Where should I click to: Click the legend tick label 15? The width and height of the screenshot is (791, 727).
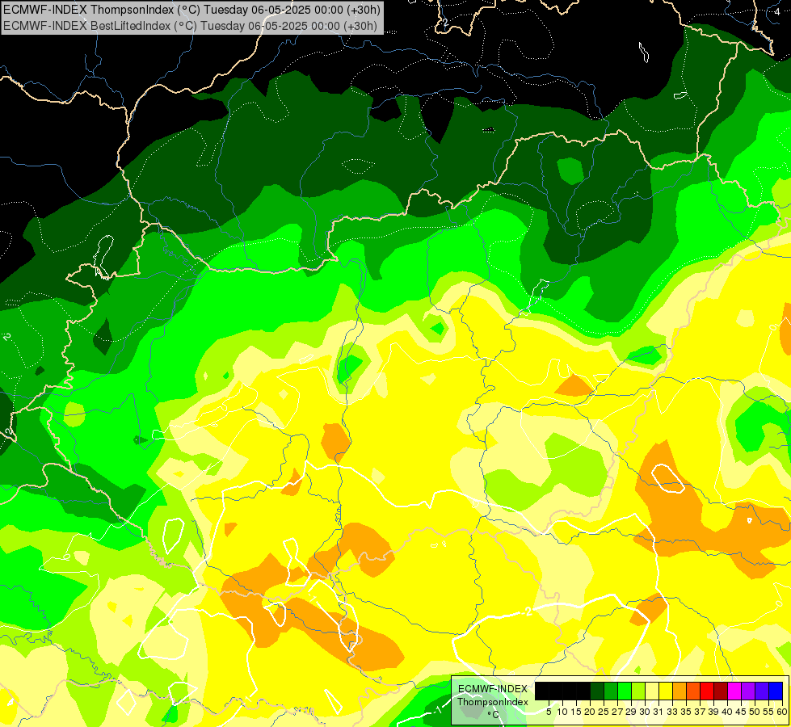tap(576, 712)
